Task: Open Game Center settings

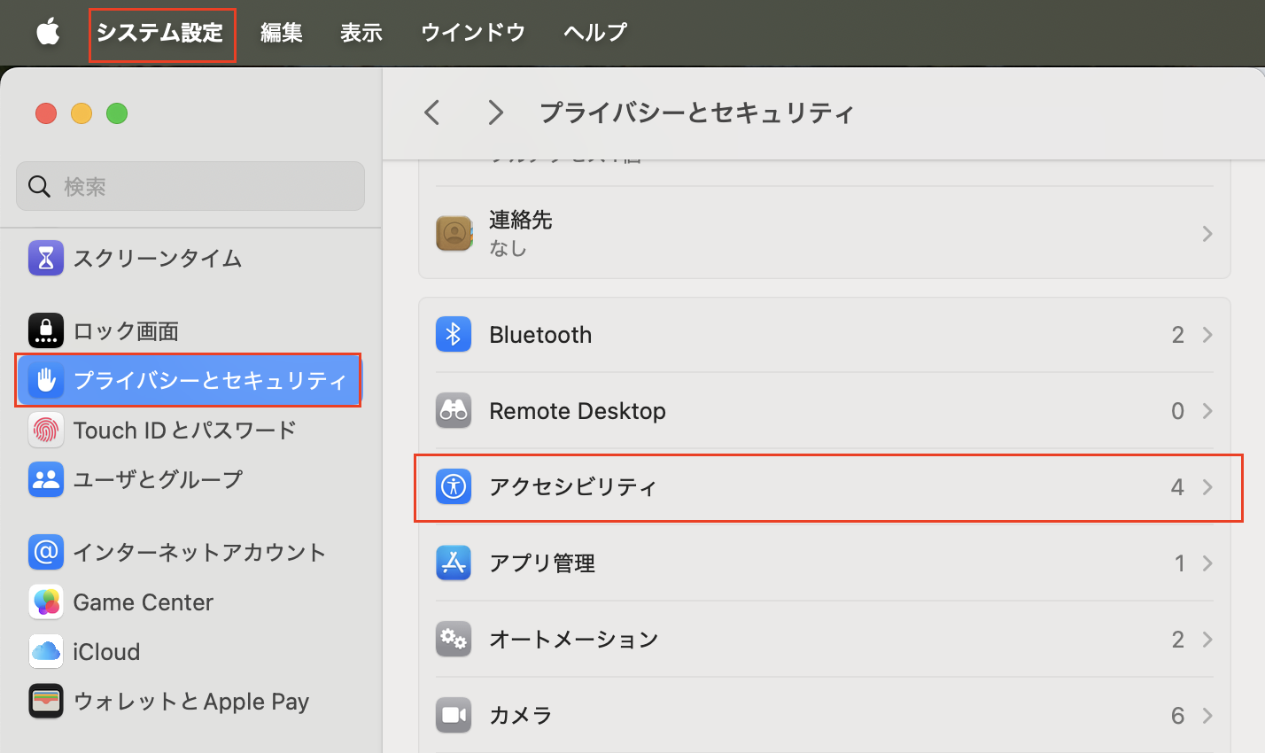Action: click(144, 602)
